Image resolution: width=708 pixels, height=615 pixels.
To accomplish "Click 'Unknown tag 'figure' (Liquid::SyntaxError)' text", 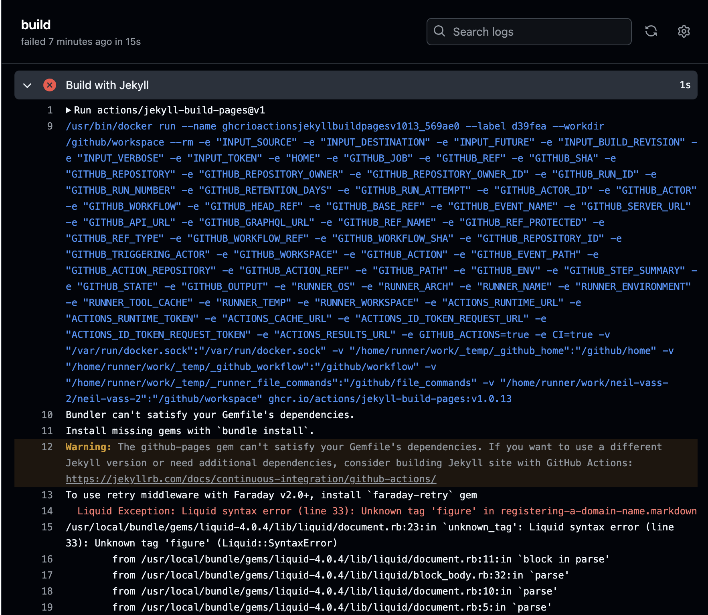I will [x=216, y=543].
